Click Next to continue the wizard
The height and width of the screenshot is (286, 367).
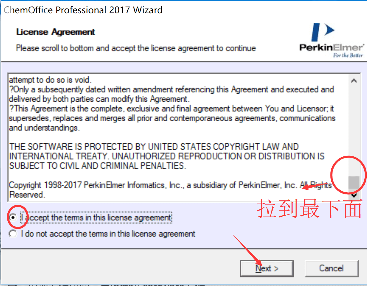[x=267, y=268]
